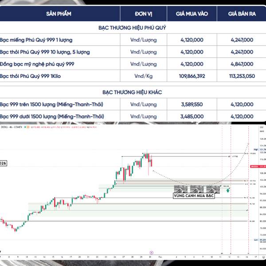Click the High price tag on price axis

coord(260,149)
